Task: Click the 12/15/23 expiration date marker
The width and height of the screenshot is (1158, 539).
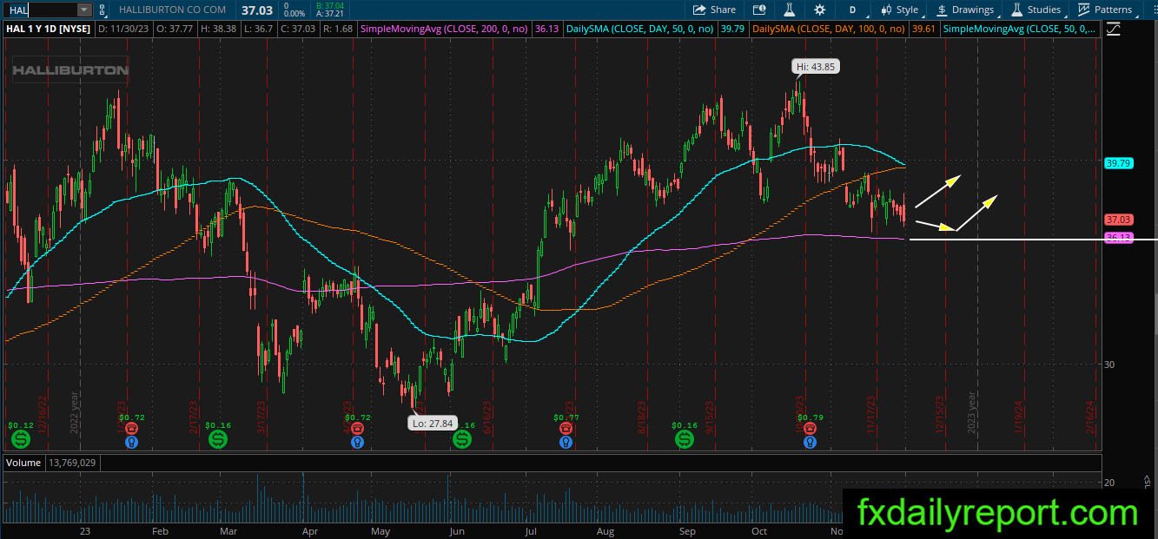Action: tap(940, 413)
